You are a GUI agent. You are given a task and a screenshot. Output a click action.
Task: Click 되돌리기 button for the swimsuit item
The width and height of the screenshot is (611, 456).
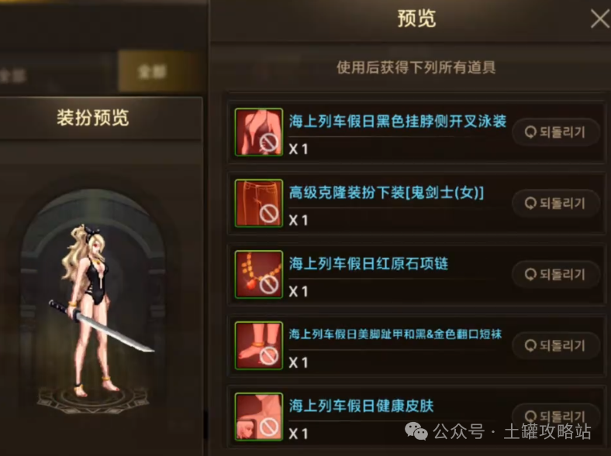[556, 132]
